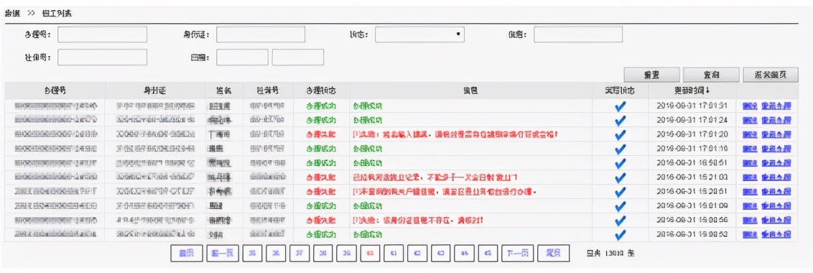Viewport: 813px width, 273px height.
Task: Jump to page 37 in pagination
Action: pos(299,254)
